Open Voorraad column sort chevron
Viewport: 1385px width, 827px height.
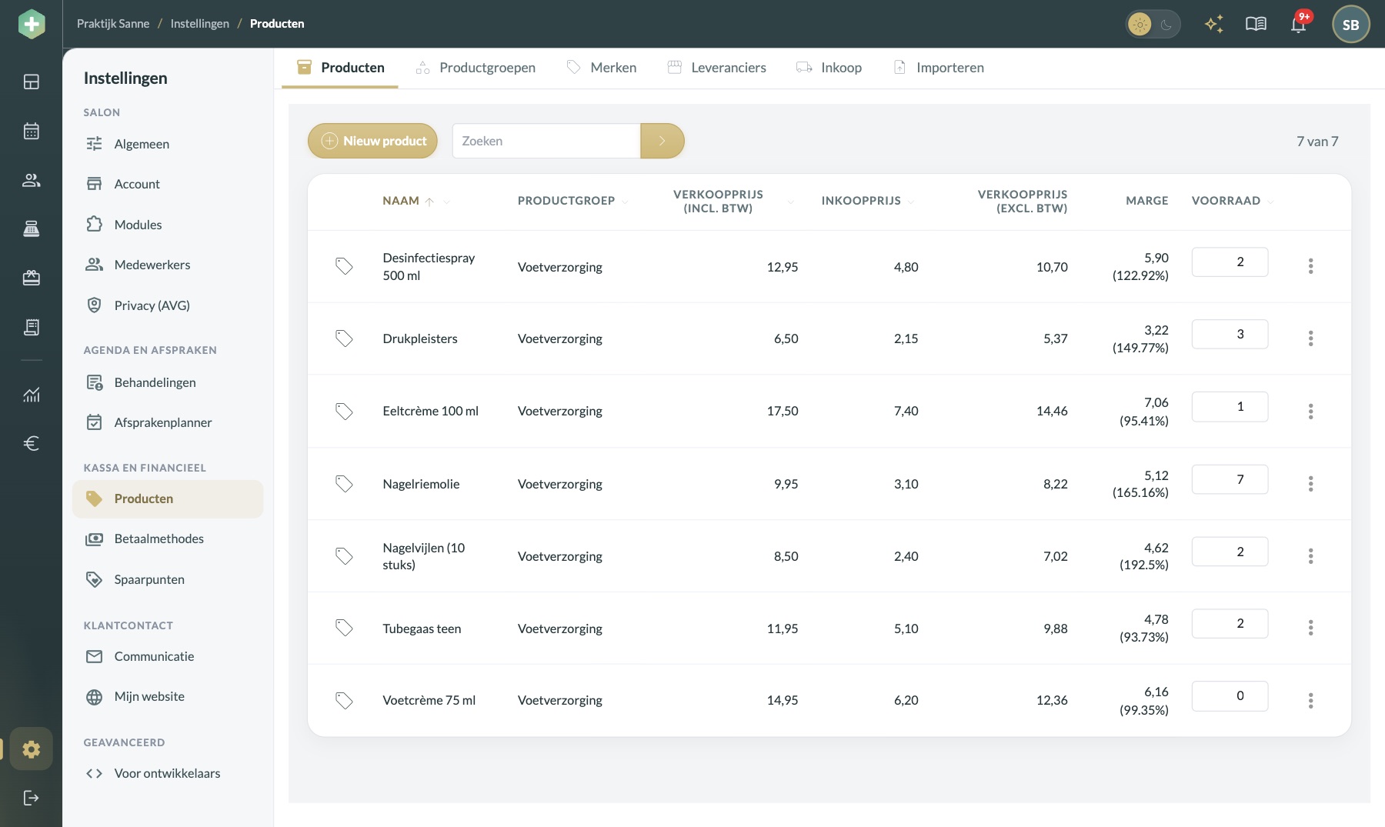click(x=1270, y=202)
